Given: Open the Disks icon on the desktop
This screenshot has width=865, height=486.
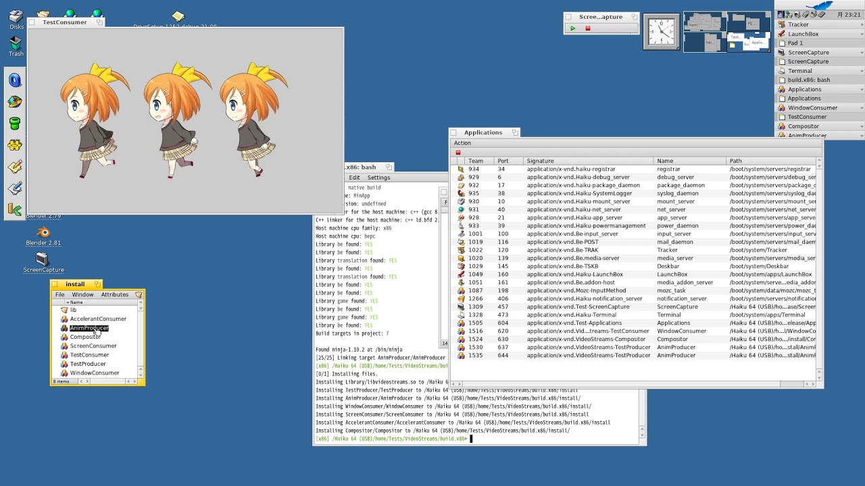Looking at the screenshot, I should 16,20.
